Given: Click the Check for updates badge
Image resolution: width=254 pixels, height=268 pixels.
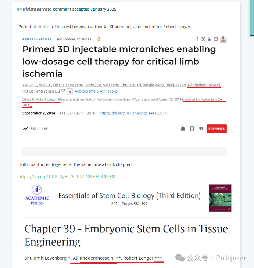Looking at the screenshot, I should (223, 39).
